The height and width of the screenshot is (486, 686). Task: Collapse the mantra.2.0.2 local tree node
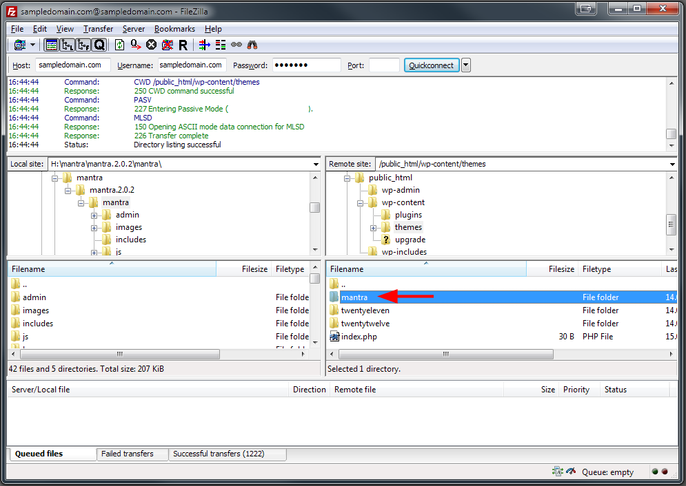[x=68, y=191]
